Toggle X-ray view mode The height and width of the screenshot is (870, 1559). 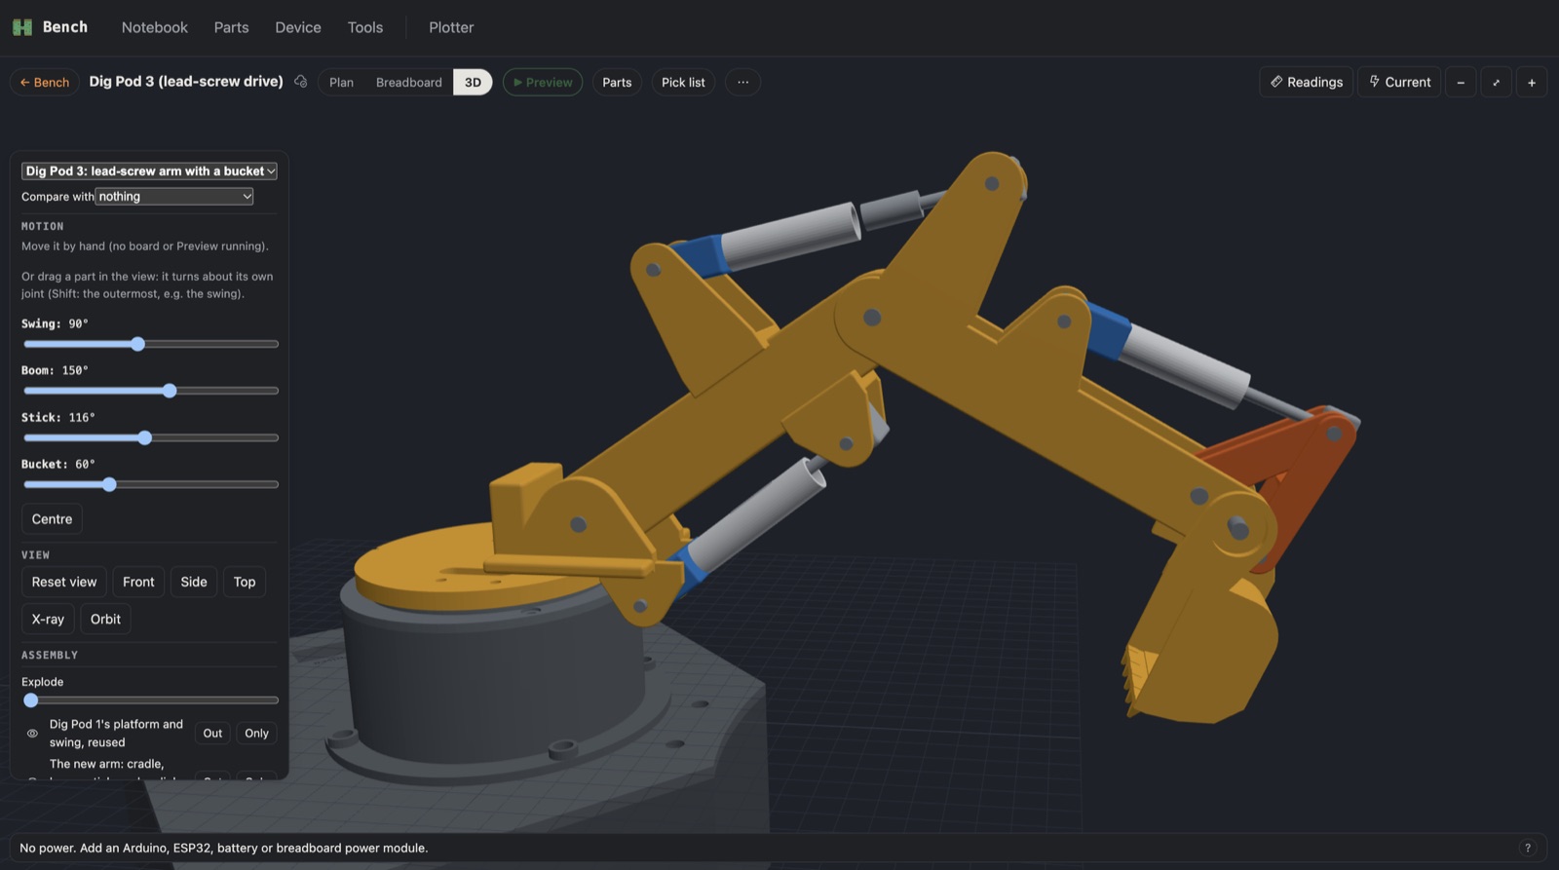click(48, 619)
